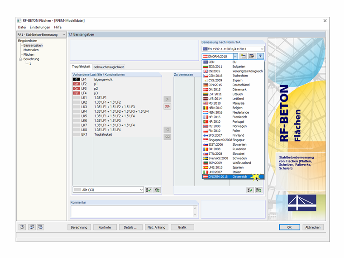Select combination LK4 row
This screenshot has height=258, width=344.
pos(117,111)
